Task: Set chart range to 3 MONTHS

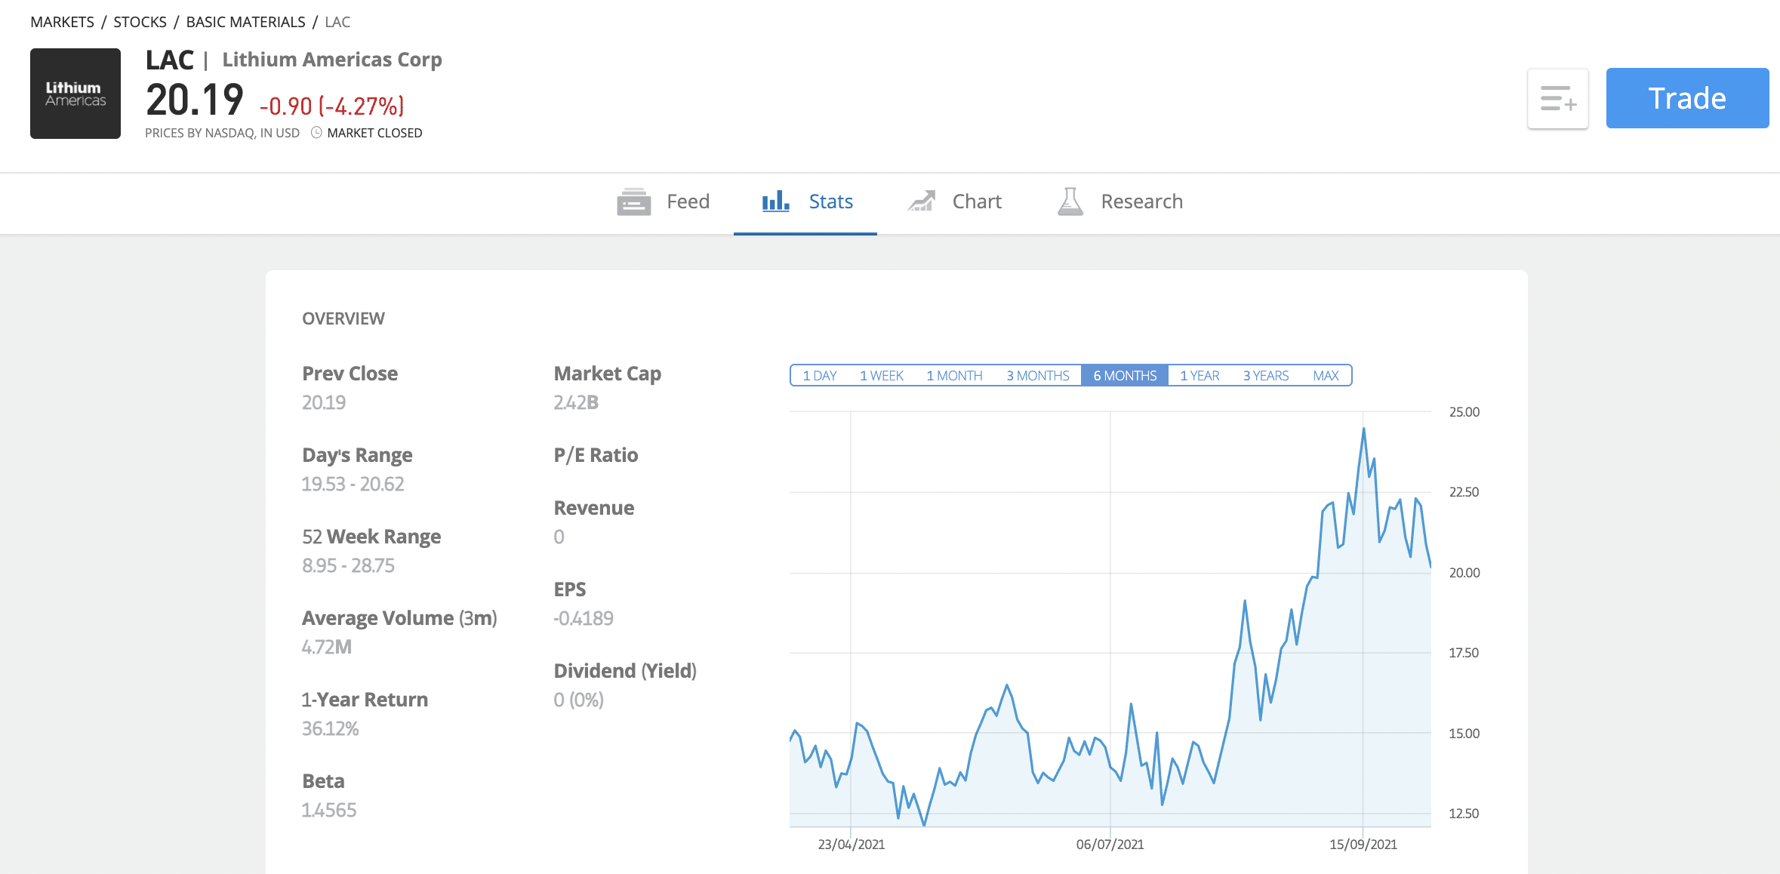Action: click(x=1038, y=376)
